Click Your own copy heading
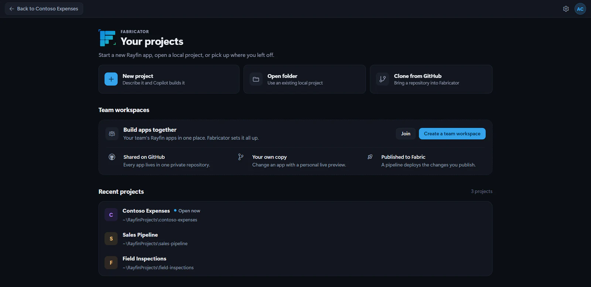Viewport: 591px width, 287px height. coord(269,157)
